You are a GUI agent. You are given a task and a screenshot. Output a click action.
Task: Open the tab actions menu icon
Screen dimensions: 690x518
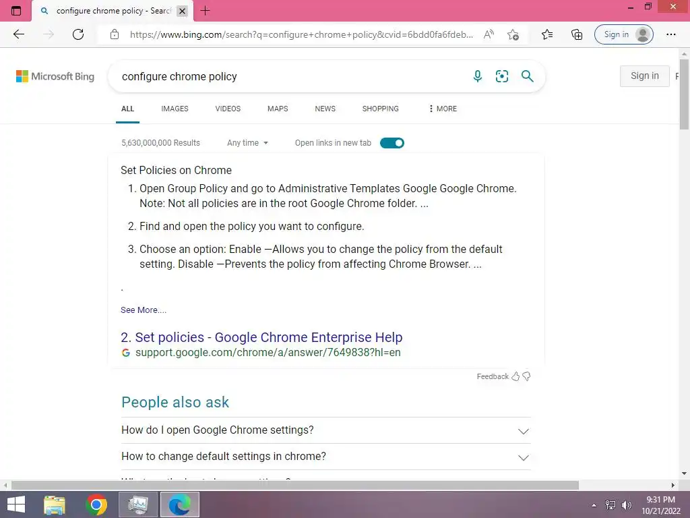pyautogui.click(x=16, y=11)
